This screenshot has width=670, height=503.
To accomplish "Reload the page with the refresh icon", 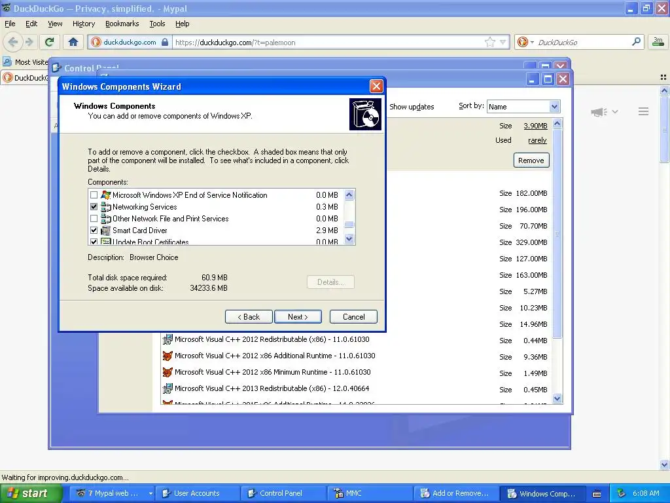I will point(50,42).
